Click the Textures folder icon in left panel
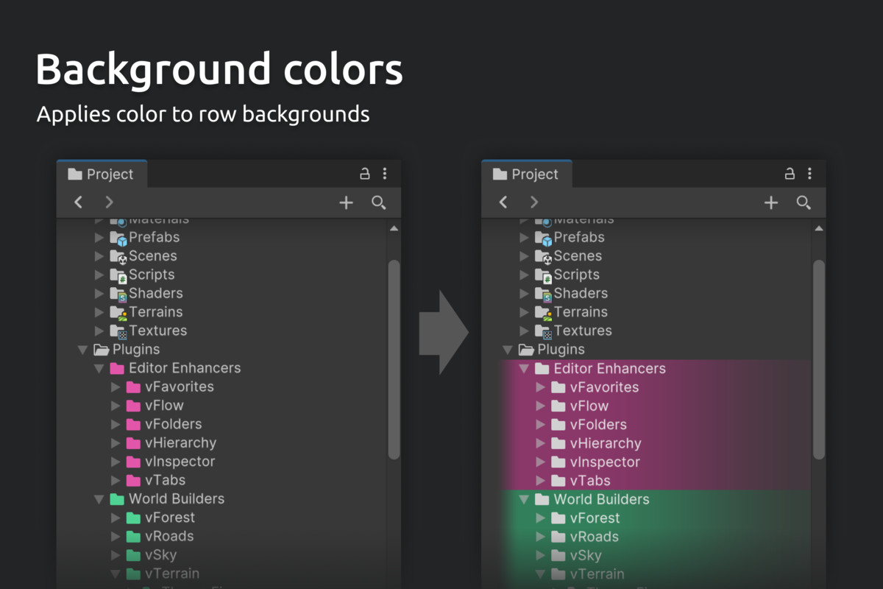 (x=118, y=331)
